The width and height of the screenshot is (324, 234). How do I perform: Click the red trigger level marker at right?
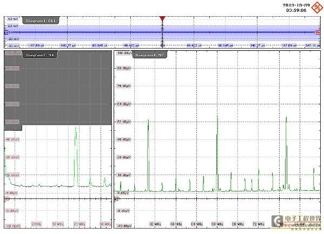coord(318,32)
